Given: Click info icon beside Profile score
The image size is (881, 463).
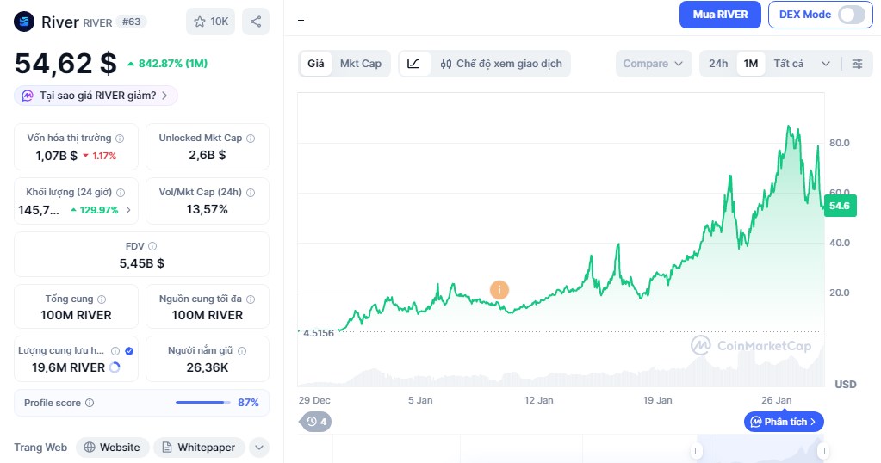Looking at the screenshot, I should [90, 403].
